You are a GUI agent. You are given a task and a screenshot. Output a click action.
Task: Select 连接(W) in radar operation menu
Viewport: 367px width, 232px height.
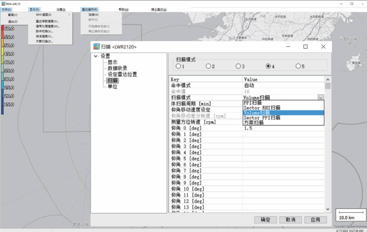click(94, 14)
